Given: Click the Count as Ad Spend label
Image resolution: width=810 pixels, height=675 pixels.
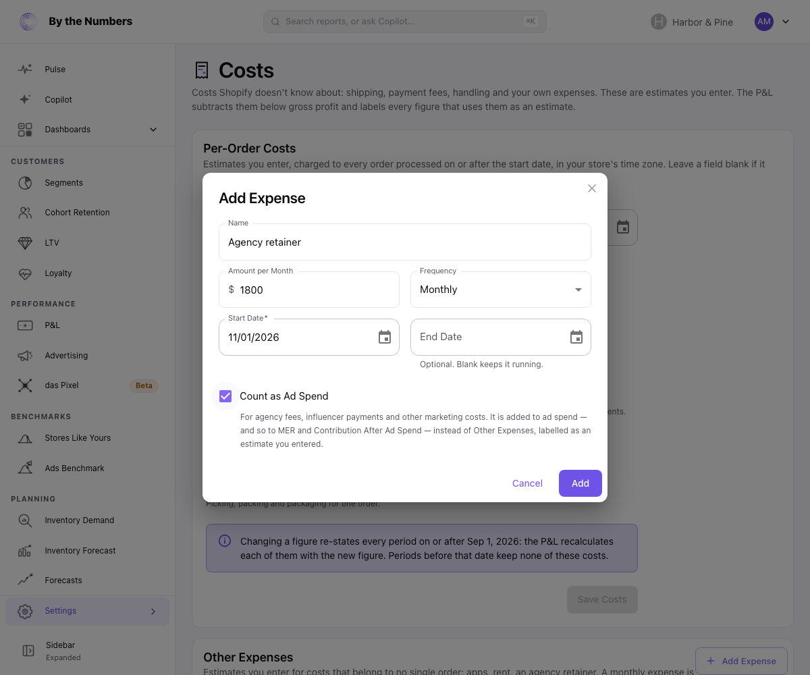Looking at the screenshot, I should coord(284,396).
